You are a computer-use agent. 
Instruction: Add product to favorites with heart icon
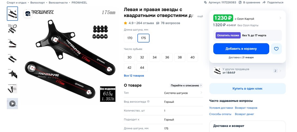[276, 49]
